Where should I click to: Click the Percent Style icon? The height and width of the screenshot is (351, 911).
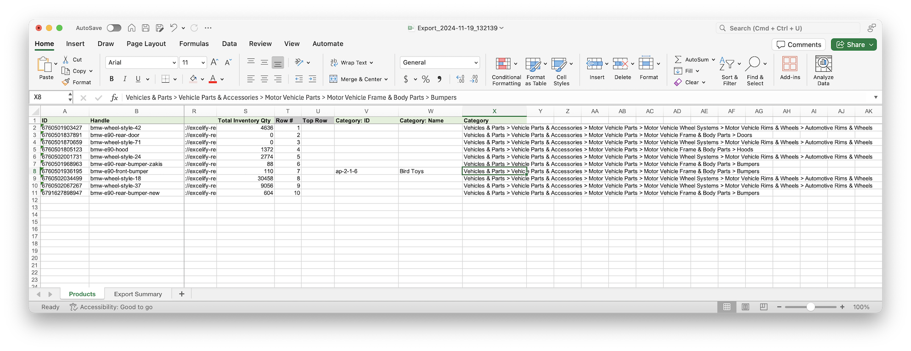426,79
